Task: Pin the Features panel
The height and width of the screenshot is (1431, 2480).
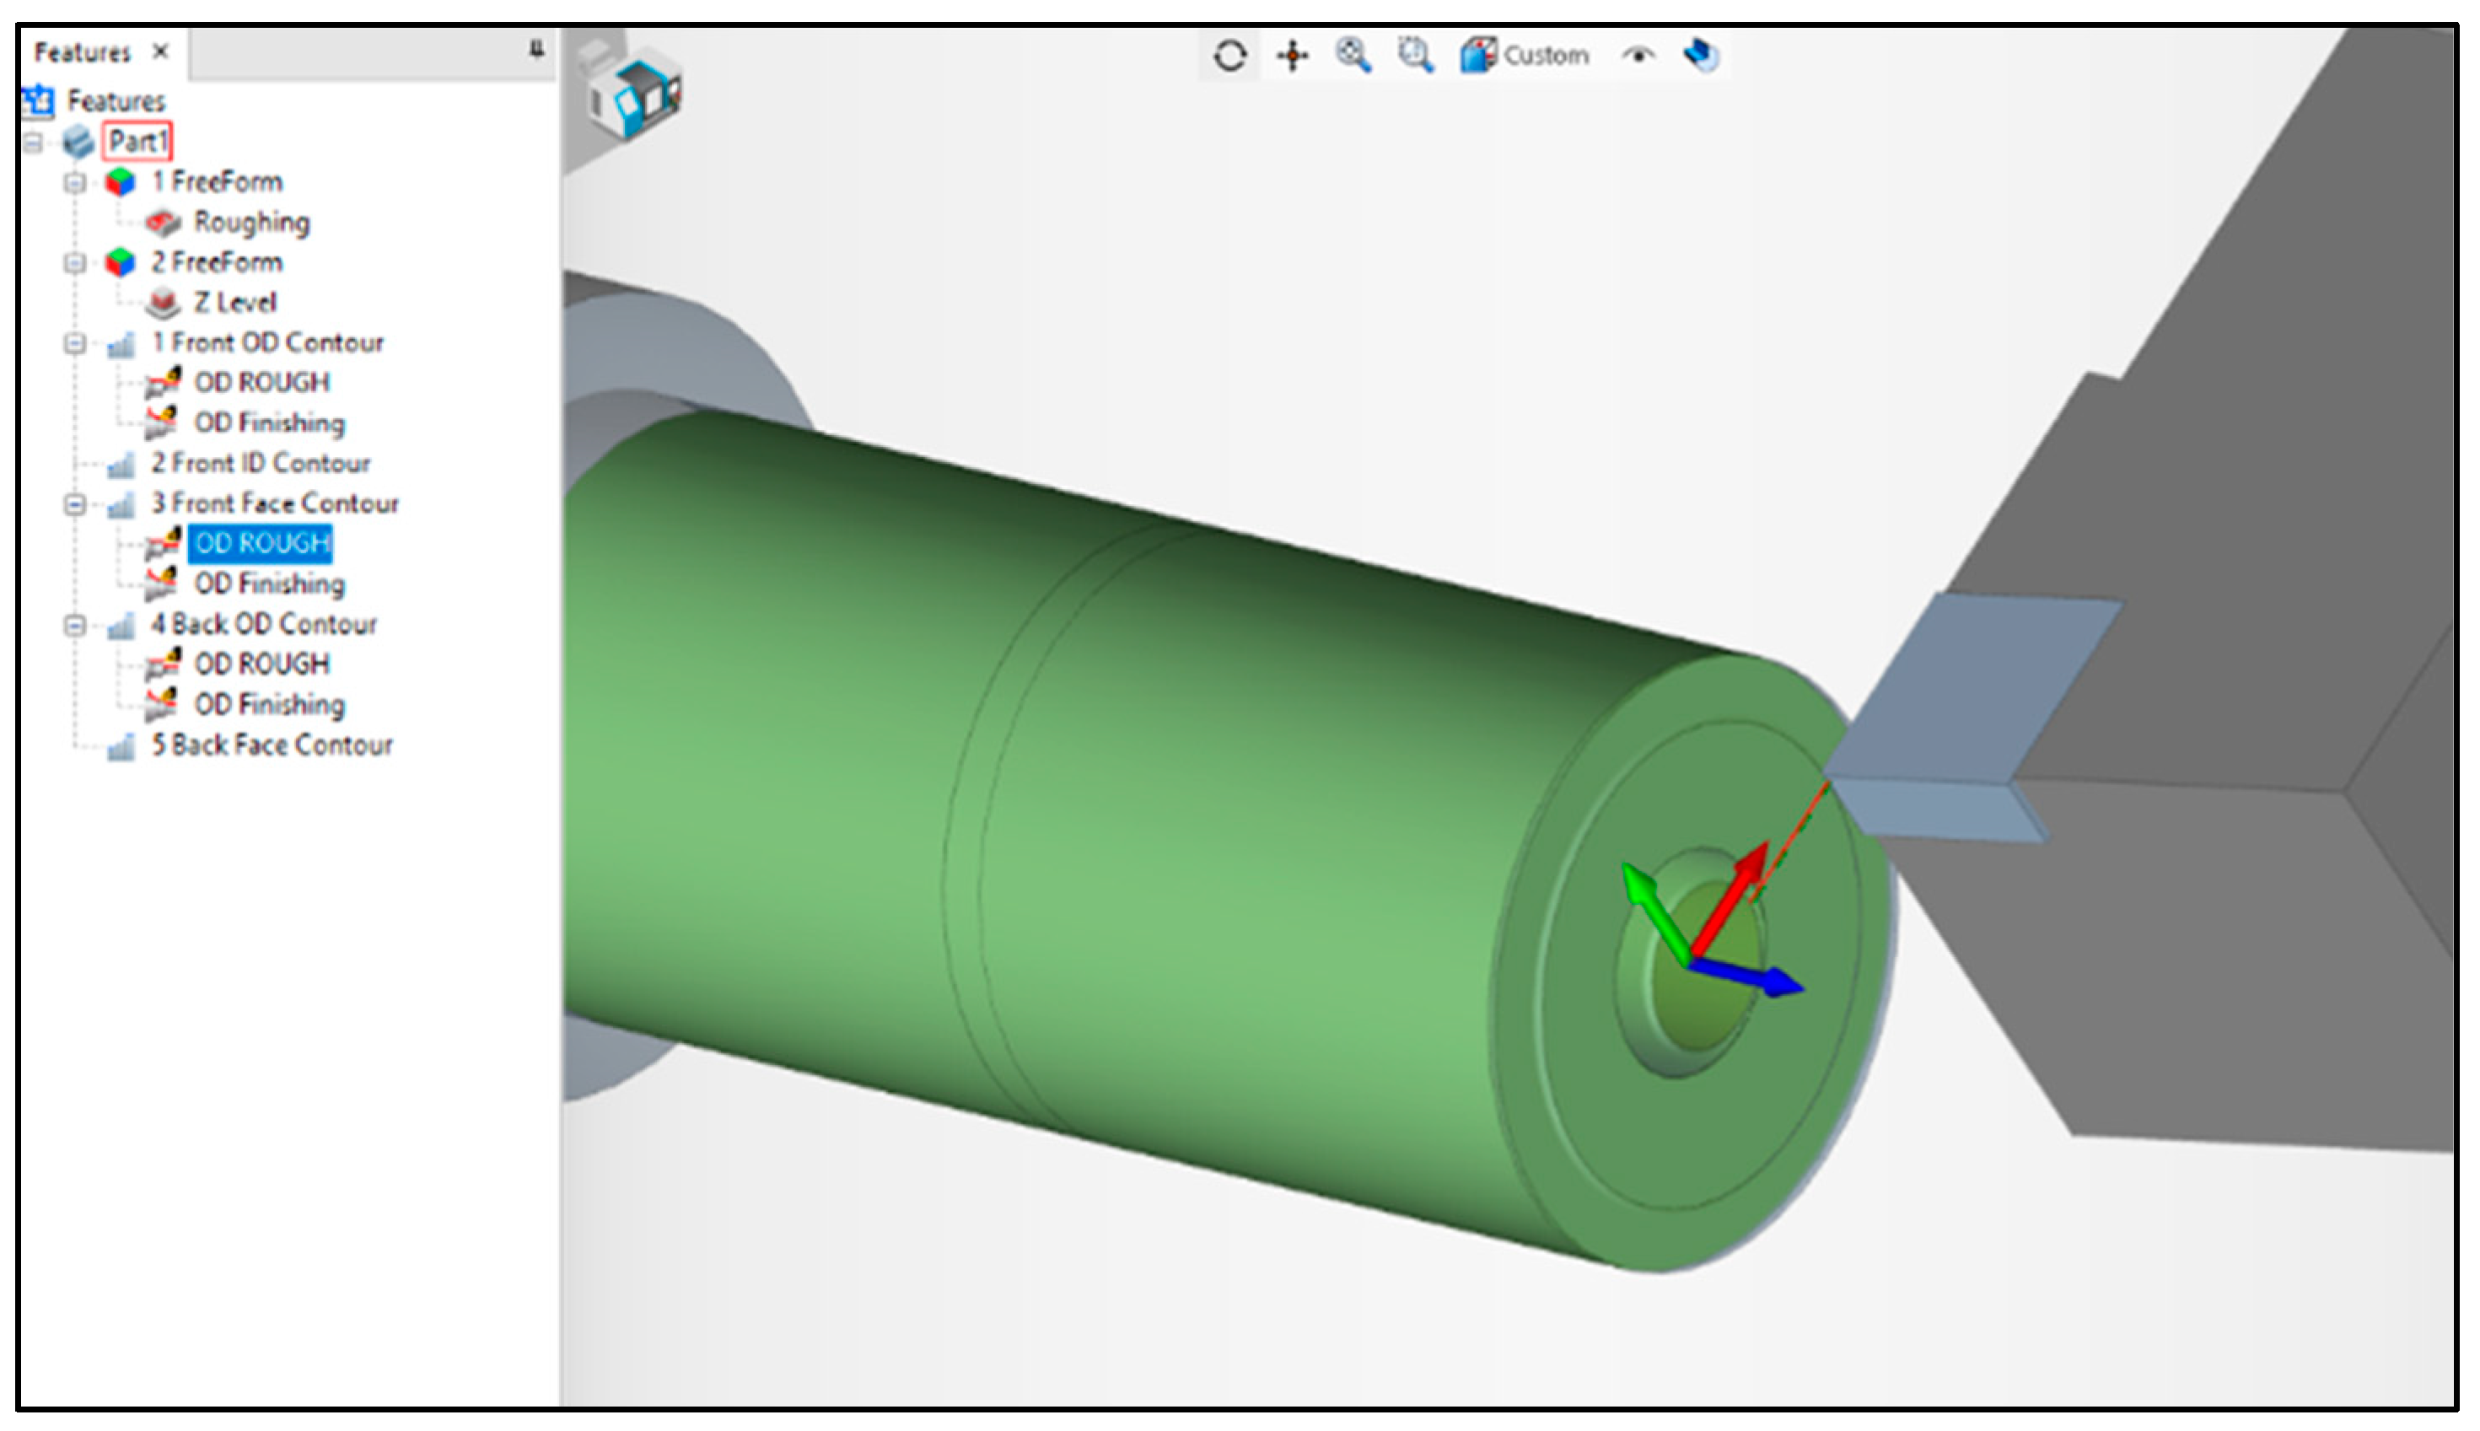Action: [x=536, y=49]
